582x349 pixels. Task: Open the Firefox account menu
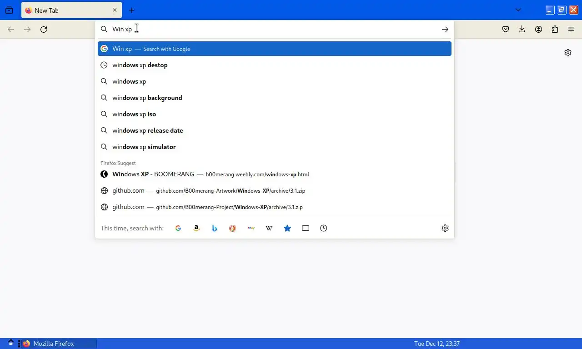tap(538, 29)
